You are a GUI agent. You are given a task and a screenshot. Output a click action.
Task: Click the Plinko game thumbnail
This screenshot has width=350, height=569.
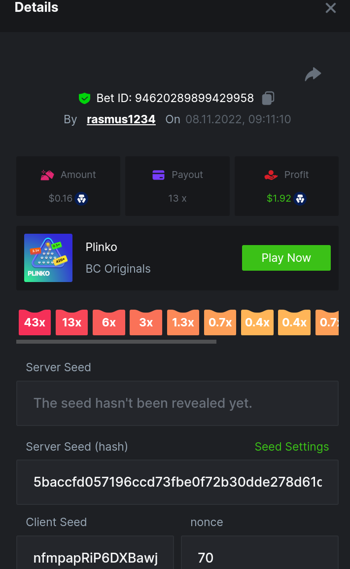(x=48, y=258)
